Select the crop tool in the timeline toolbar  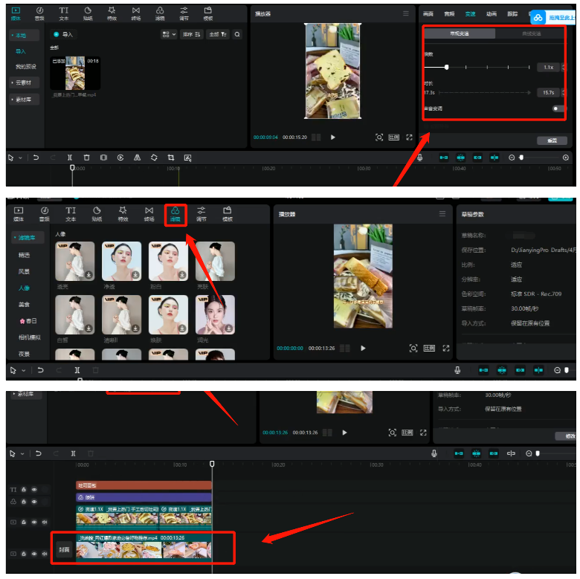[x=170, y=158]
